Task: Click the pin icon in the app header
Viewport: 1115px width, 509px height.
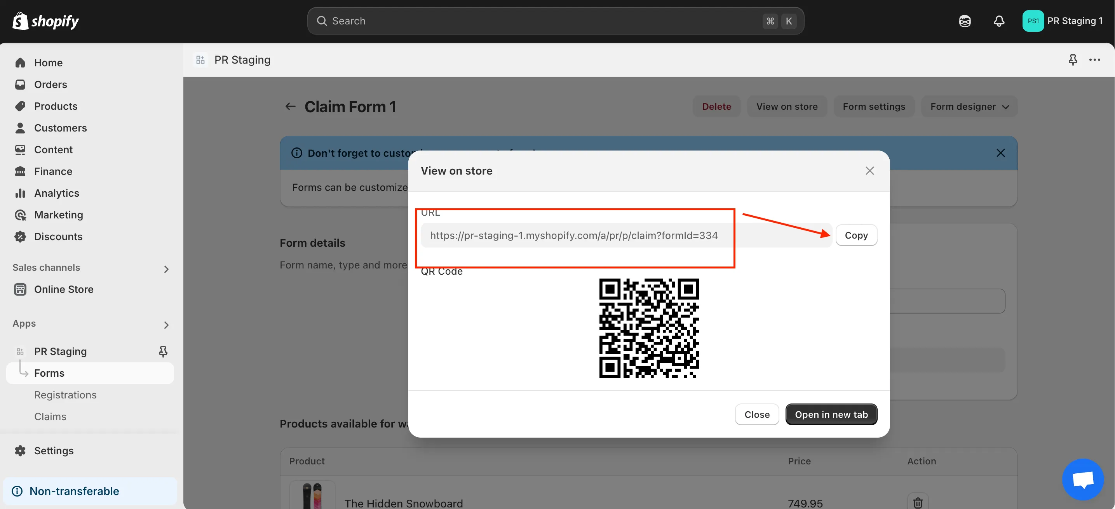Action: coord(1073,60)
